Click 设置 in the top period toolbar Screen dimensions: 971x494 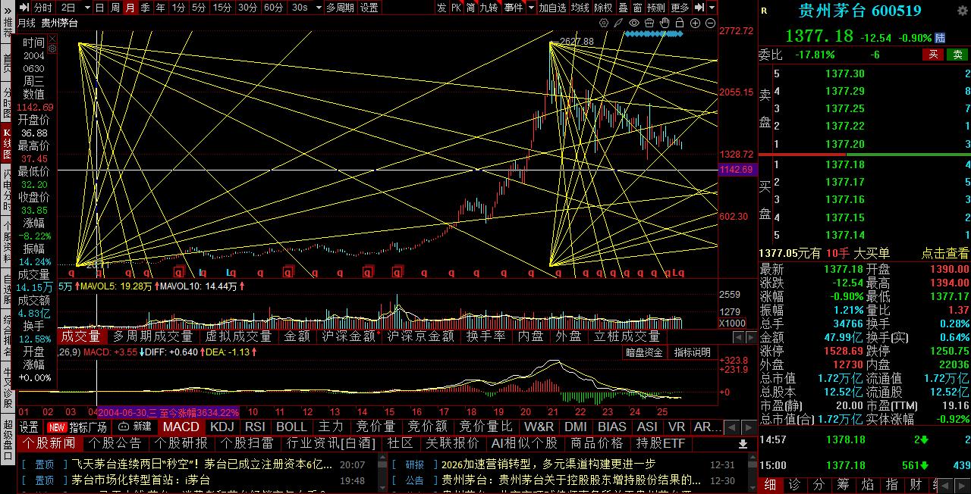(369, 8)
